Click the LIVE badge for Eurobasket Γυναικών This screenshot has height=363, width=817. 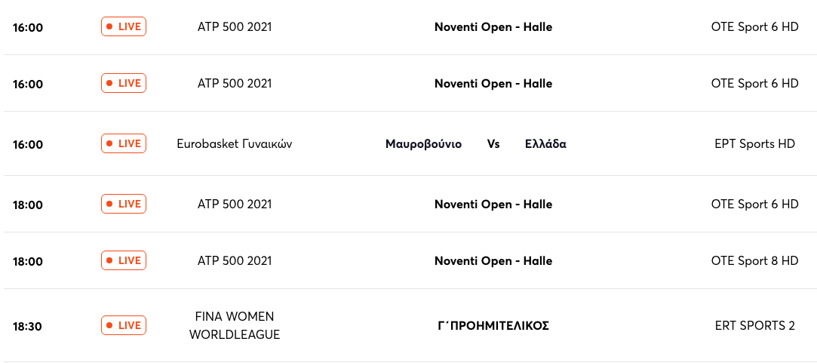click(x=124, y=143)
